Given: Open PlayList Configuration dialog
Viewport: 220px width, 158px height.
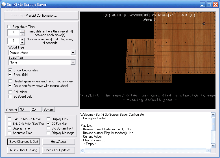Looking at the screenshot, I should point(41,16).
